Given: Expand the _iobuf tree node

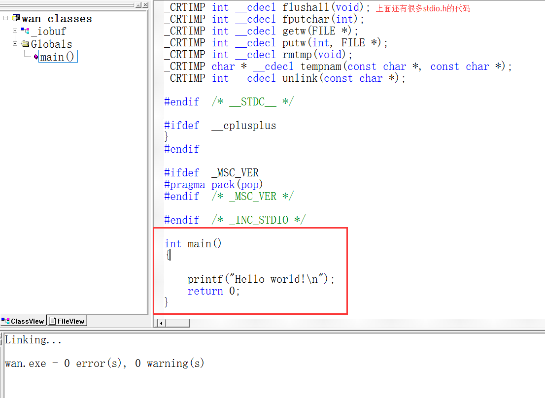Looking at the screenshot, I should coord(15,31).
